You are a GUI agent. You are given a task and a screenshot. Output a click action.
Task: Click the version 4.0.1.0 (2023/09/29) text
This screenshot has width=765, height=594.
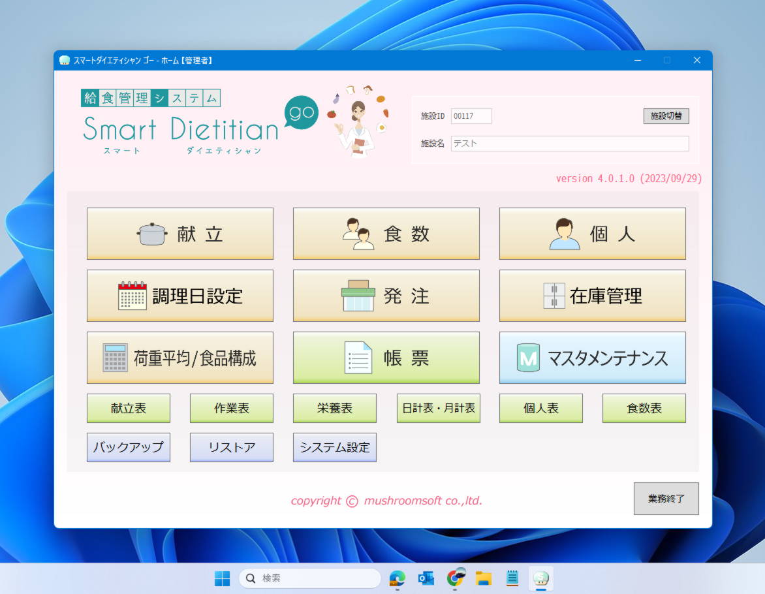click(629, 179)
